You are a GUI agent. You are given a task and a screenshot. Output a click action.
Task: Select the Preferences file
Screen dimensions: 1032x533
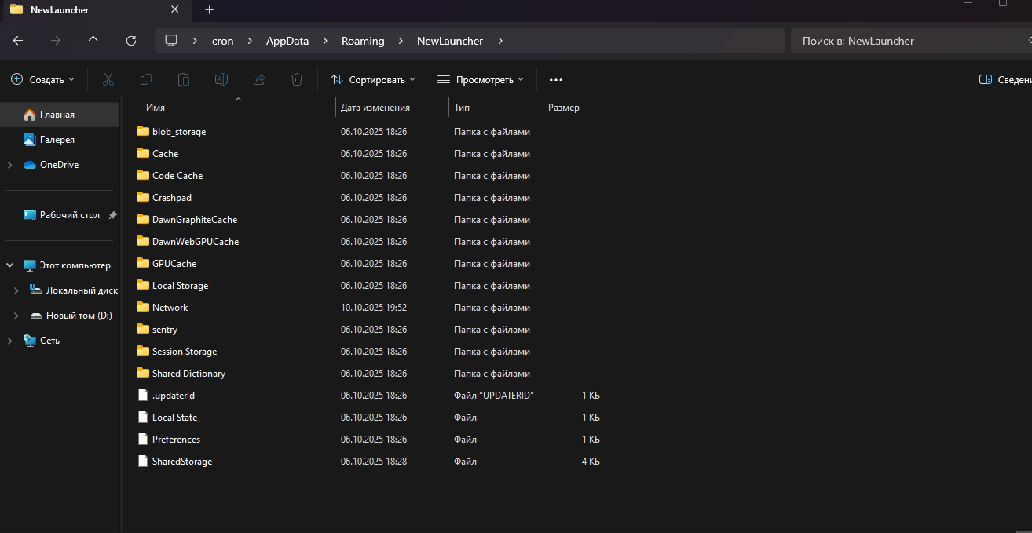(176, 440)
